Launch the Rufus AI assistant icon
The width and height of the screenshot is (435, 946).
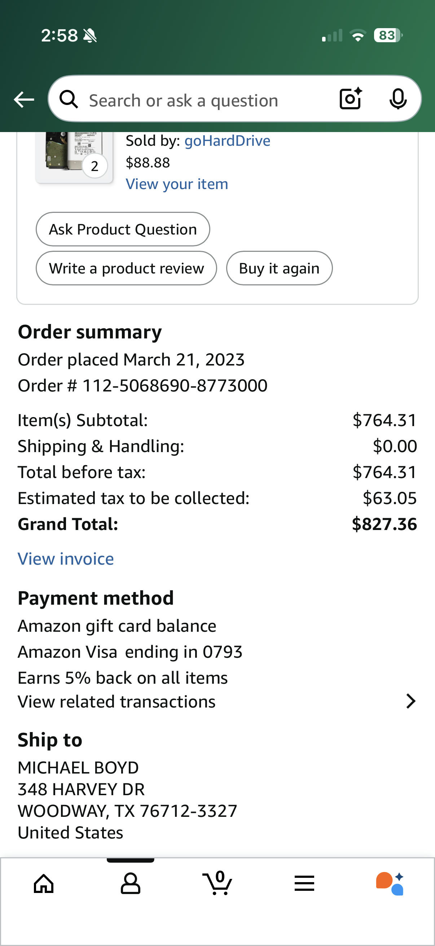(x=390, y=883)
